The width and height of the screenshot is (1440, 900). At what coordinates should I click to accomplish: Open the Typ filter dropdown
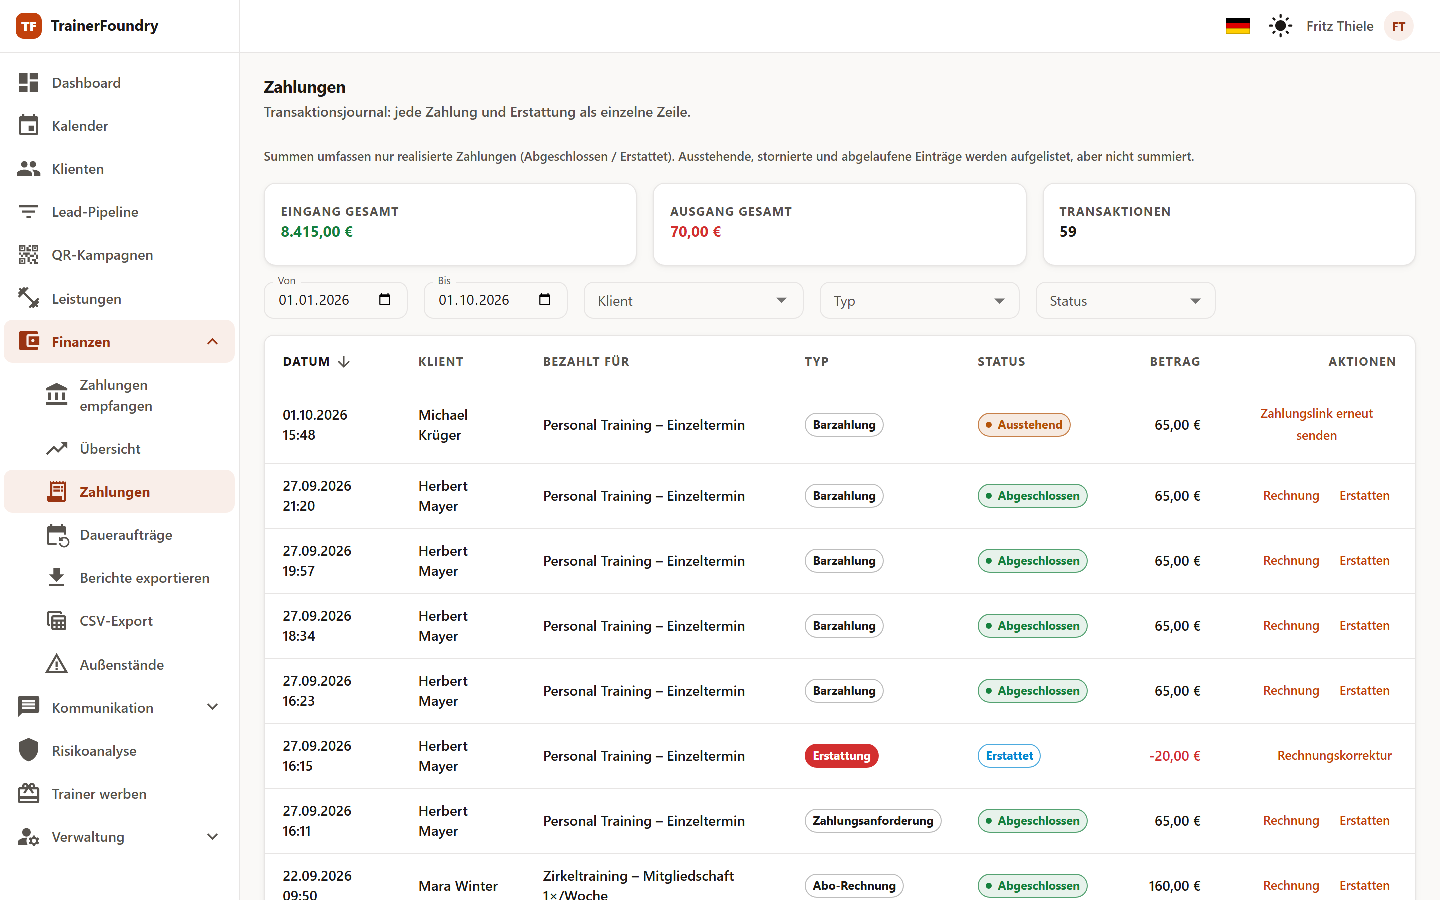pos(919,300)
